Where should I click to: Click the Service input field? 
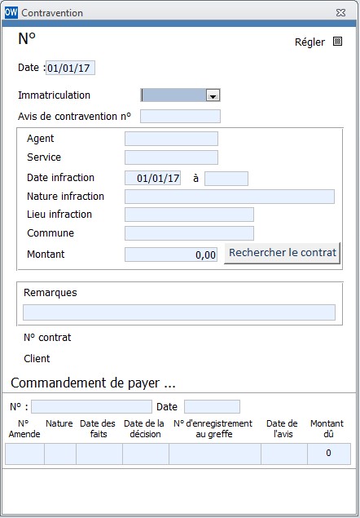point(171,157)
